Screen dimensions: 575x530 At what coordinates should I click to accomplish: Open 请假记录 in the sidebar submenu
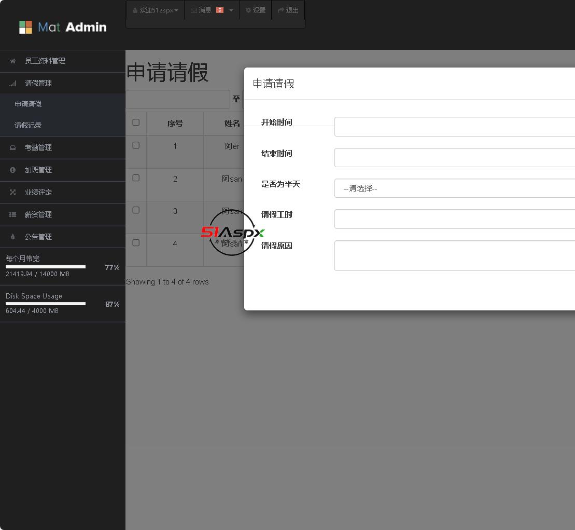coord(28,126)
